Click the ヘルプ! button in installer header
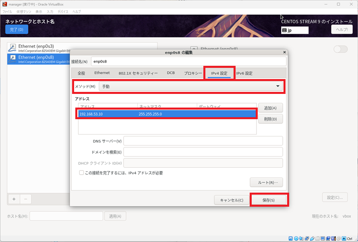The height and width of the screenshot is (242, 358). tap(342, 29)
